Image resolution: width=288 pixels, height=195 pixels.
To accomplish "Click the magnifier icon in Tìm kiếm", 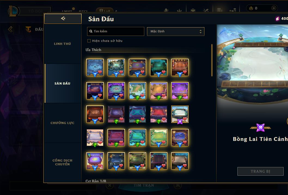I will (x=91, y=31).
